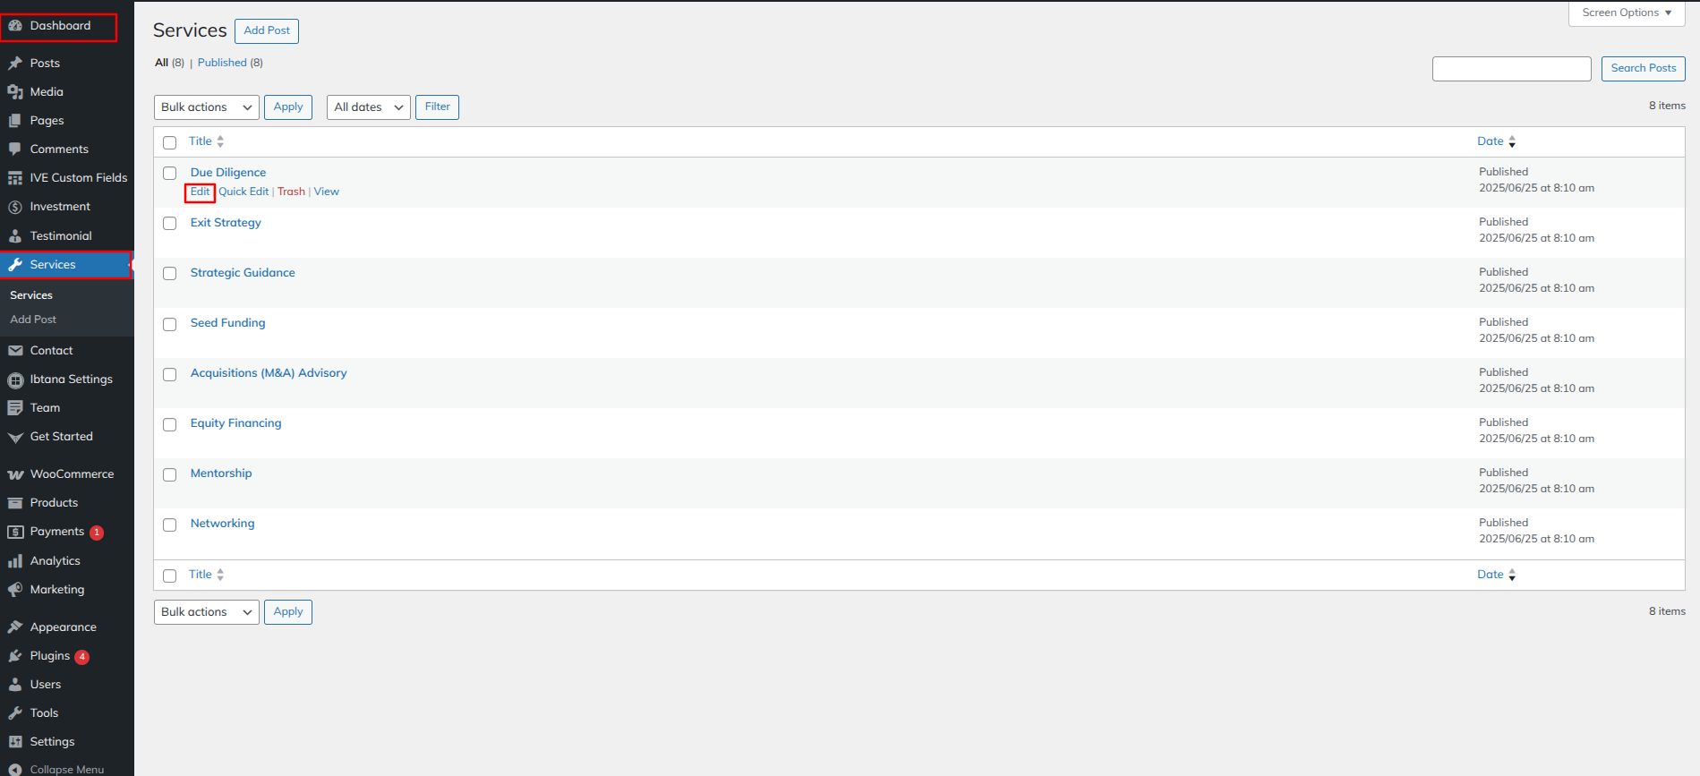The height and width of the screenshot is (776, 1700).
Task: Select the Analytics bar chart icon
Action: (15, 561)
